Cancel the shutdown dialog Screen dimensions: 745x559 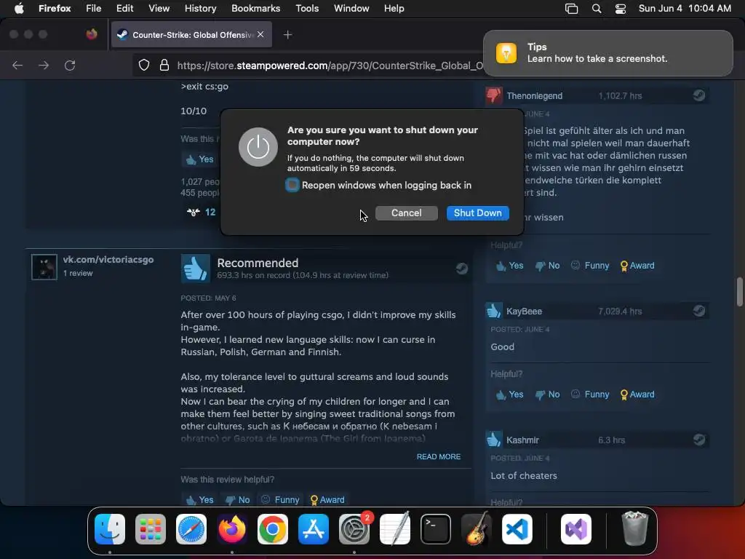pos(406,213)
